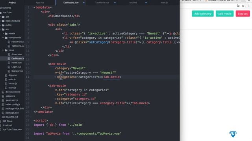Click the file icon beside .browserslistrc
The height and width of the screenshot is (141, 252).
coord(3,92)
